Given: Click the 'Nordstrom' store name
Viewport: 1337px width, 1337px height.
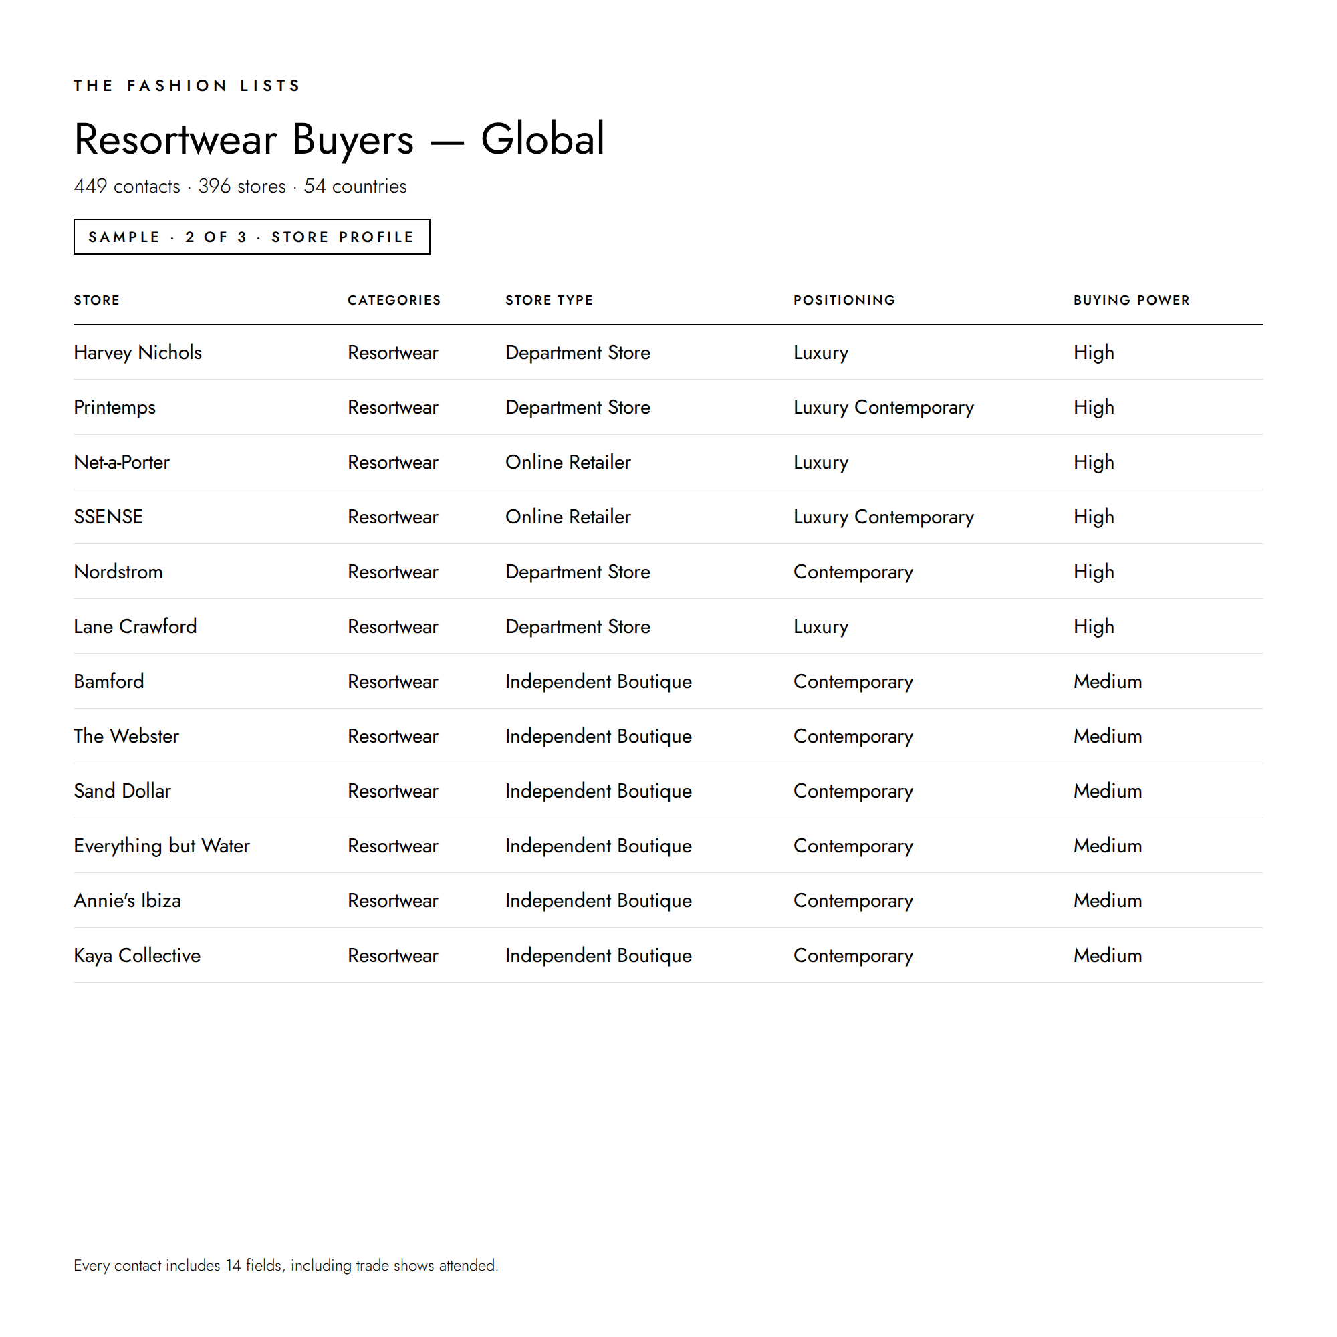Looking at the screenshot, I should point(118,572).
